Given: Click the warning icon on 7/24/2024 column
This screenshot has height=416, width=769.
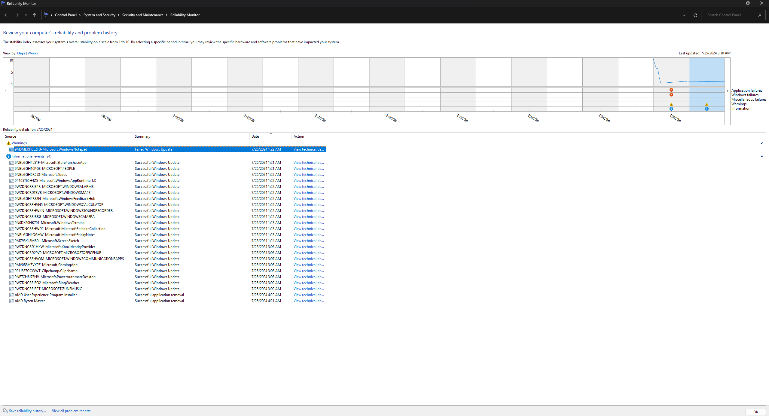Looking at the screenshot, I should coord(671,104).
